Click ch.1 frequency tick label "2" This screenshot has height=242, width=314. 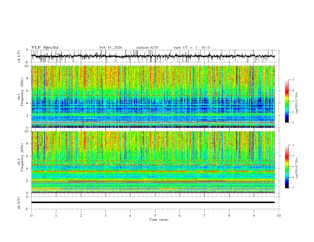pos(28,115)
